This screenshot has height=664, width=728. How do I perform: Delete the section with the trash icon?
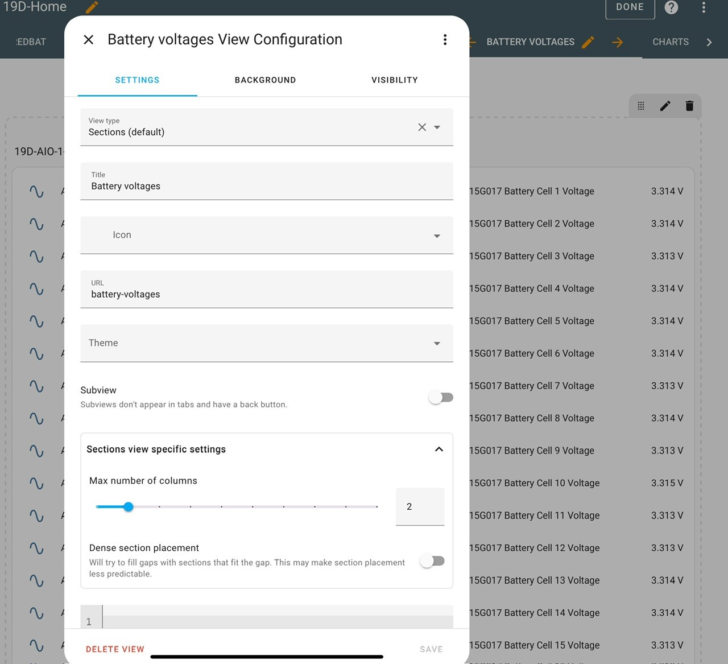point(689,106)
